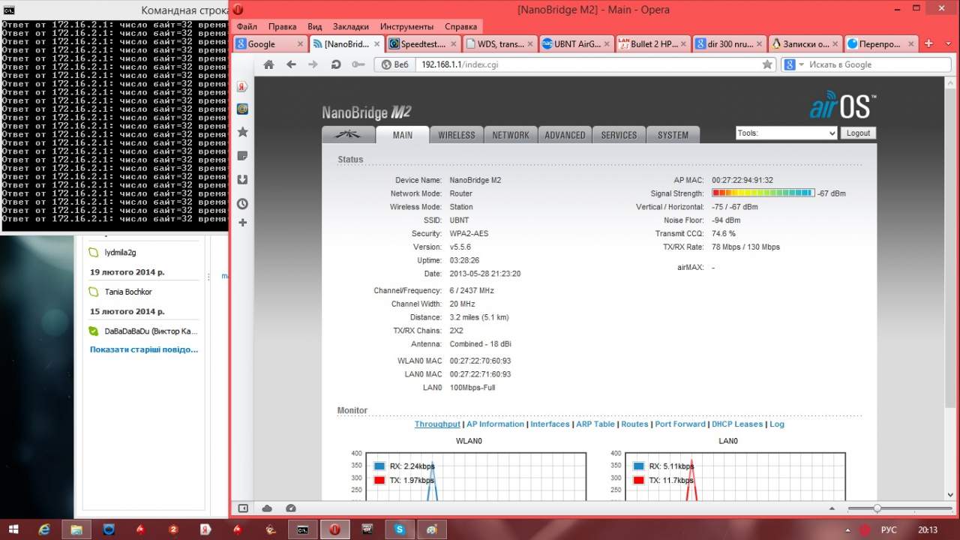Open the bookmarks star panel in the sidebar
This screenshot has width=960, height=540.
242,132
